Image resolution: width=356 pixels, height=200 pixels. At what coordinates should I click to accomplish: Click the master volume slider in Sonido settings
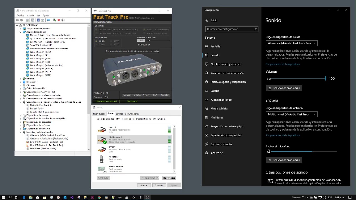point(299,79)
